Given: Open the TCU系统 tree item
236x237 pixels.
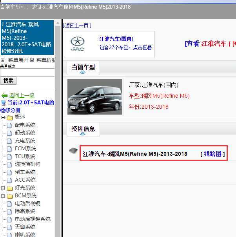Looking at the screenshot, I should 25,157.
